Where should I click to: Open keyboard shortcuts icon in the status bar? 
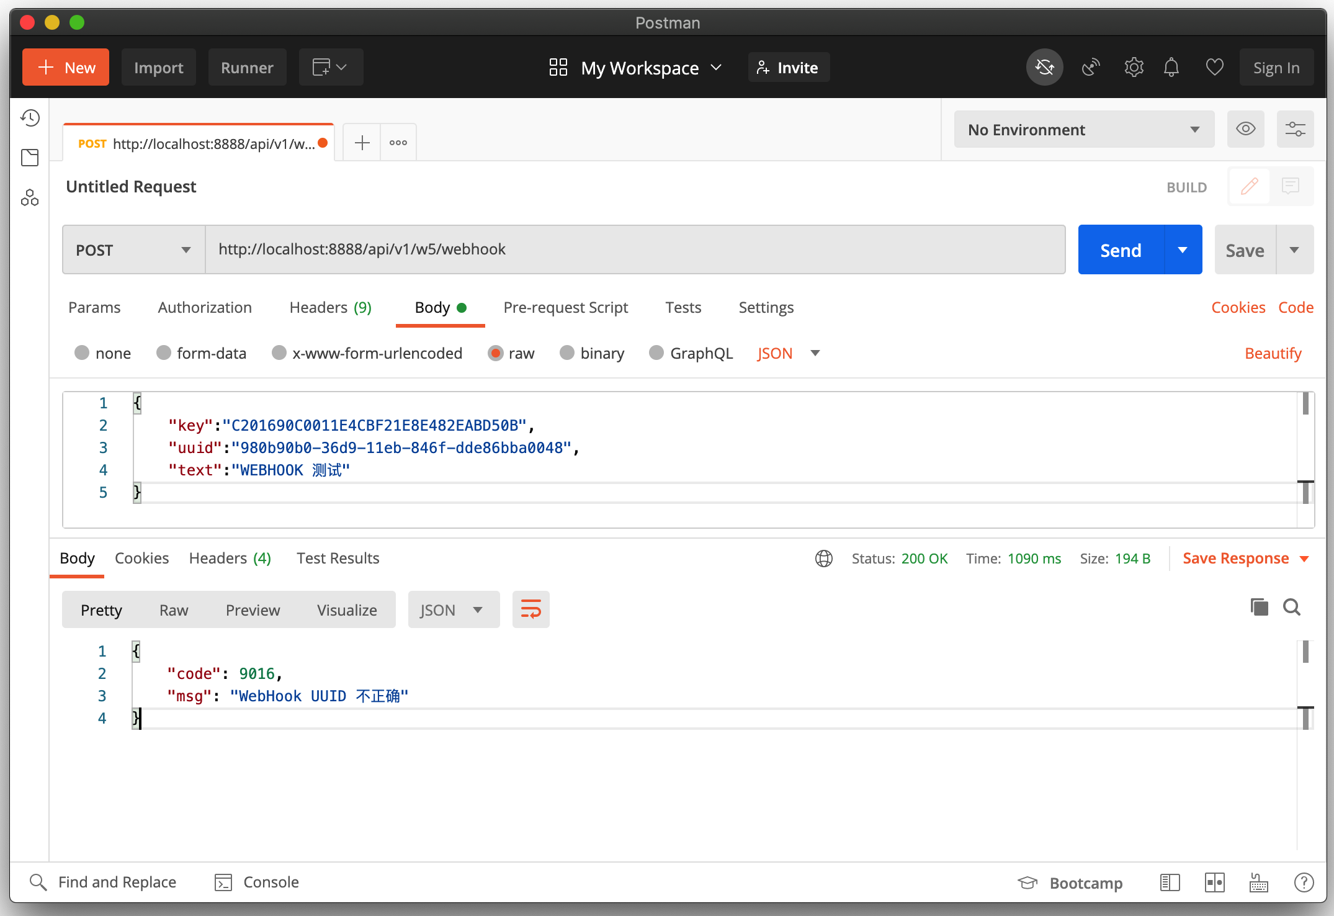1258,882
